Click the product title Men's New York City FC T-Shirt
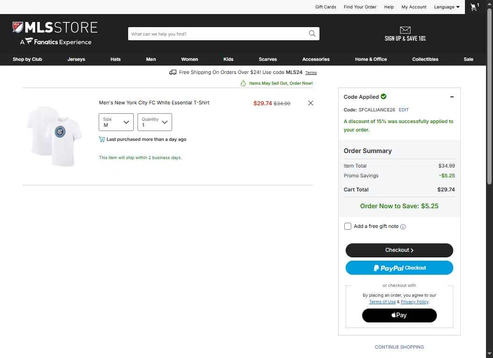Image resolution: width=493 pixels, height=358 pixels. coord(154,102)
